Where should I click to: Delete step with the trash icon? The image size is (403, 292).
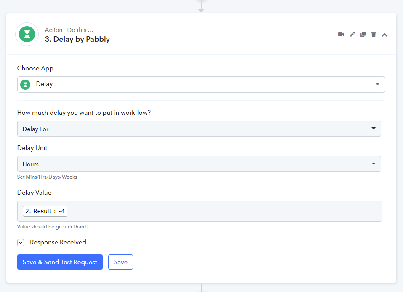374,35
